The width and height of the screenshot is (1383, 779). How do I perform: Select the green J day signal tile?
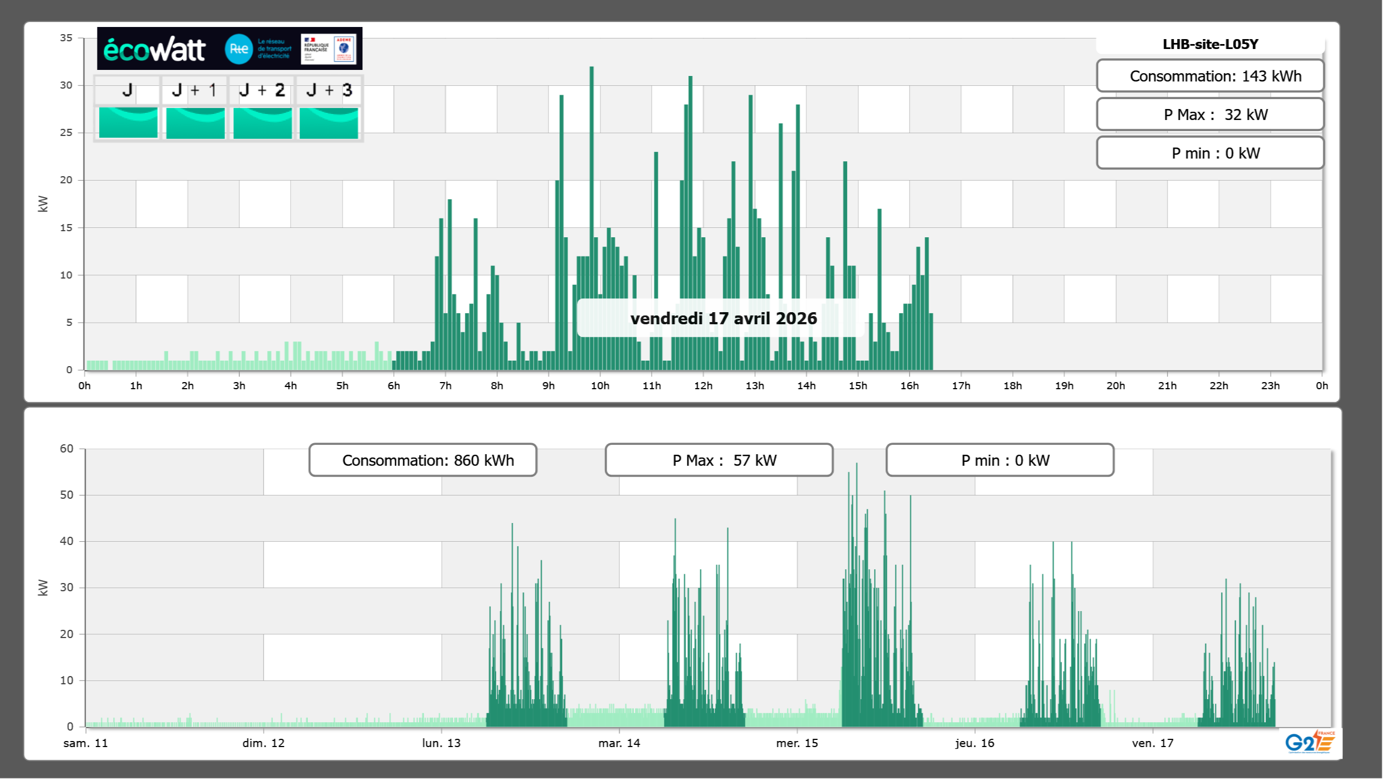[128, 123]
